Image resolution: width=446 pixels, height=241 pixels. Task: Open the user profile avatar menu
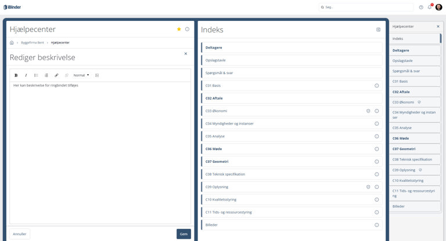click(438, 7)
